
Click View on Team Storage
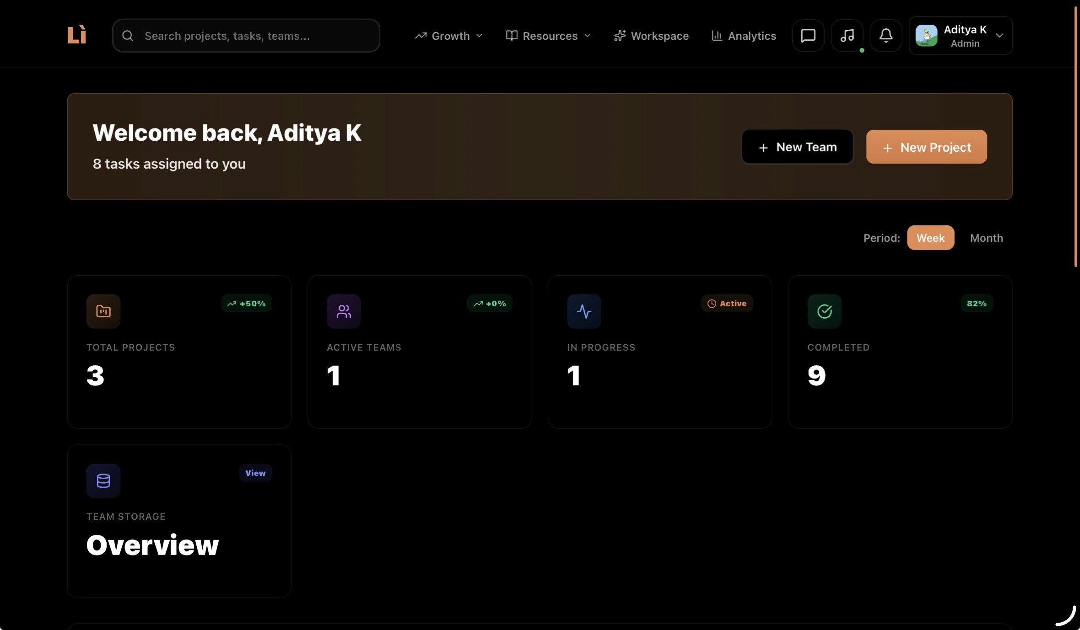click(x=255, y=473)
